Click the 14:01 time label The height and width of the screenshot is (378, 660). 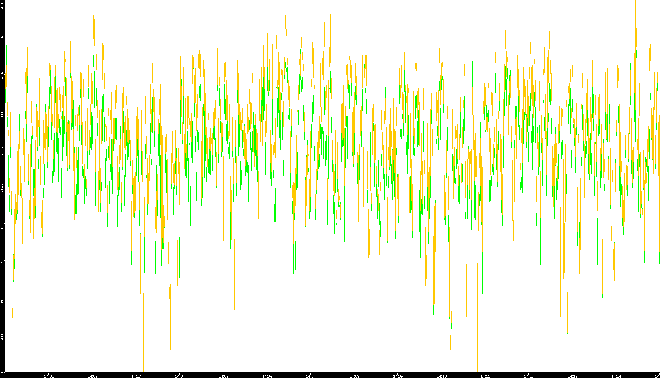(49, 376)
